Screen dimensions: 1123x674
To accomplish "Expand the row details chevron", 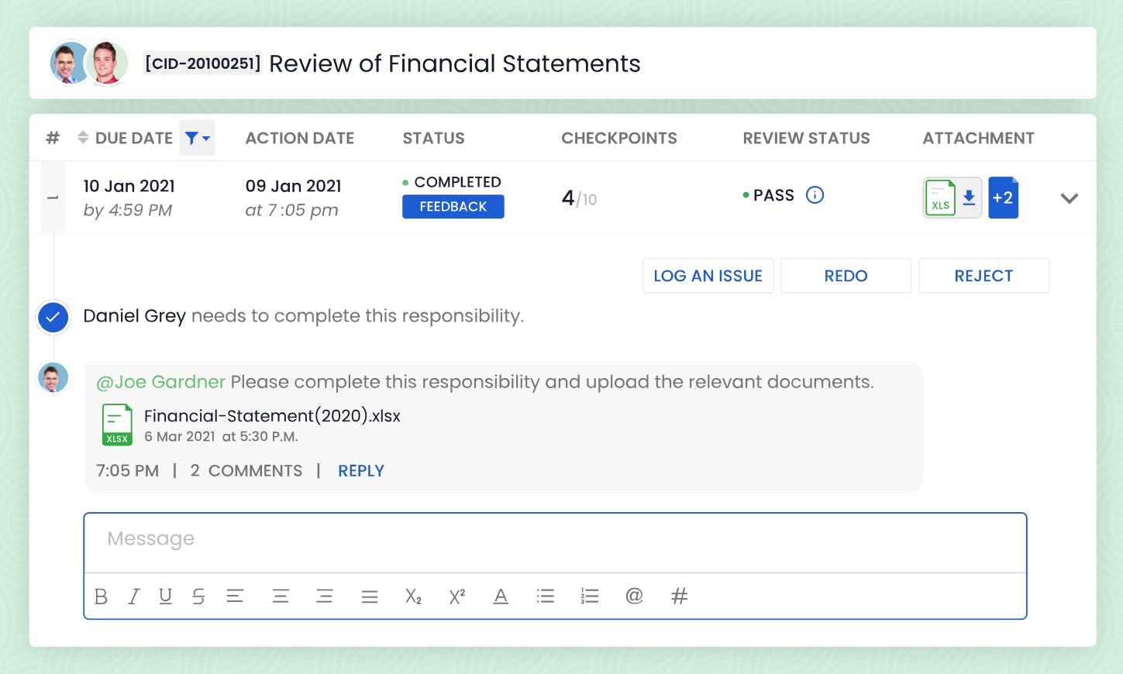I will (x=1069, y=198).
